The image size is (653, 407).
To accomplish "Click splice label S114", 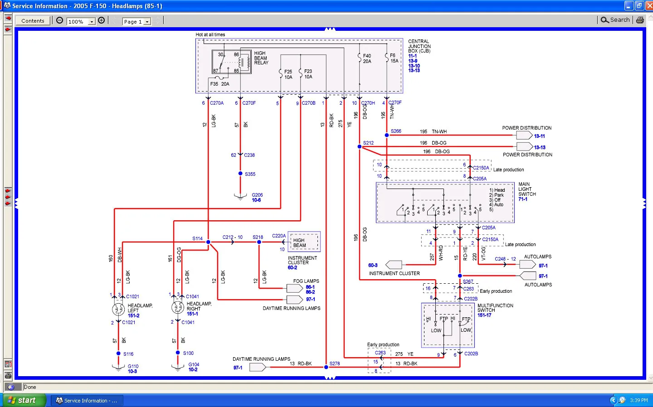I will coord(197,238).
